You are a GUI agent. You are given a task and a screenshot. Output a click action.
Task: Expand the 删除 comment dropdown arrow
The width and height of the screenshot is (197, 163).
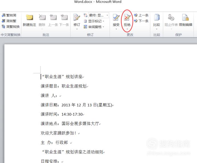[42, 29]
